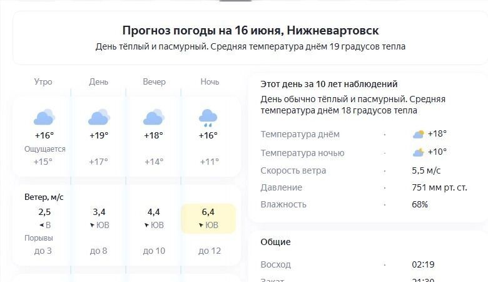Click the morning +16° temperature value
Image resolution: width=488 pixels, height=282 pixels.
pos(44,135)
